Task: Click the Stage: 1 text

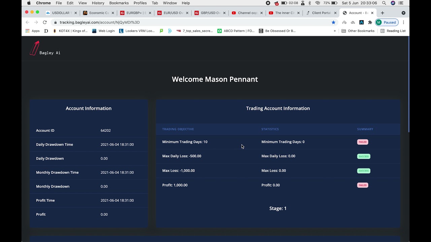Action: click(278, 208)
